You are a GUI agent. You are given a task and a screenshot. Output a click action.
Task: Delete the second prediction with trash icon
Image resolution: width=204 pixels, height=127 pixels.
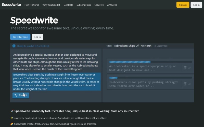pyautogui.click(x=185, y=84)
